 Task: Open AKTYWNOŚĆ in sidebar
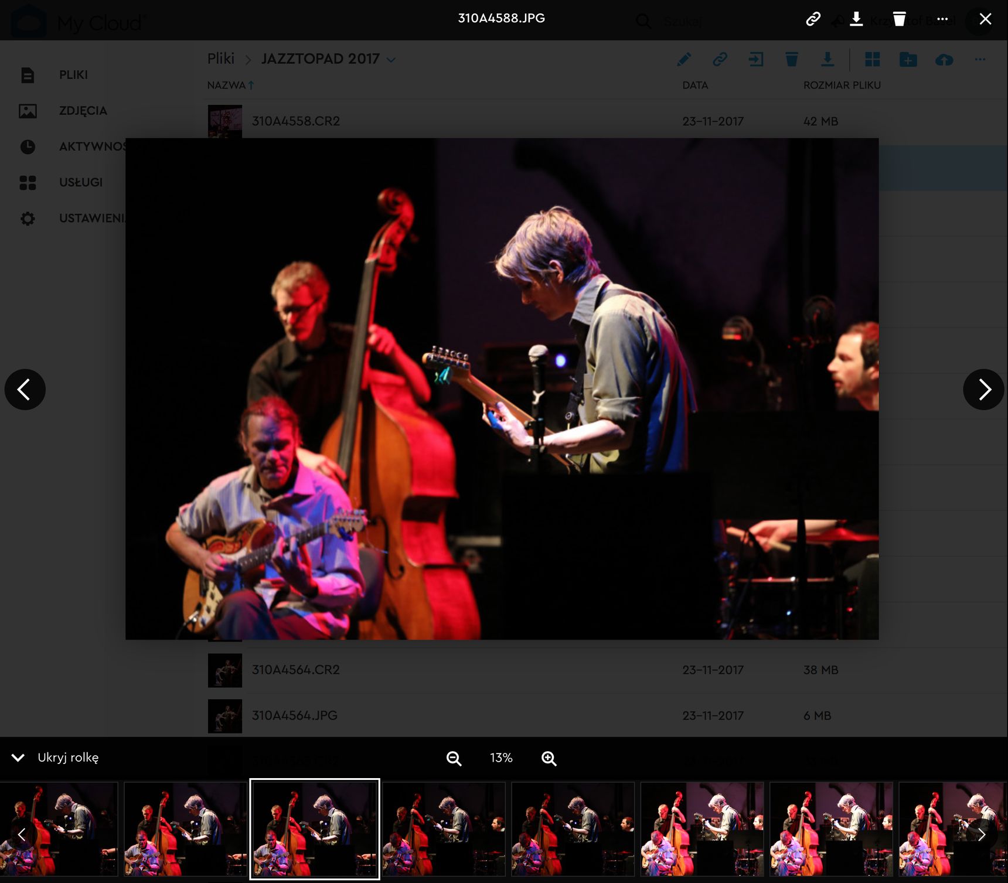pos(92,146)
